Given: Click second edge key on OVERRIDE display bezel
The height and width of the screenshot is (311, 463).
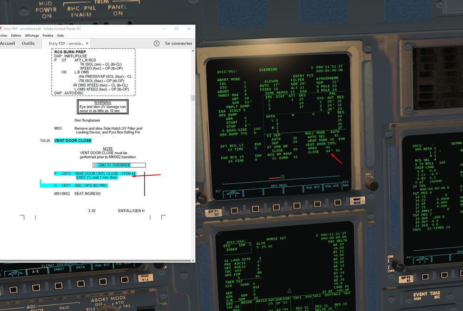Looking at the screenshot, I should click(256, 209).
